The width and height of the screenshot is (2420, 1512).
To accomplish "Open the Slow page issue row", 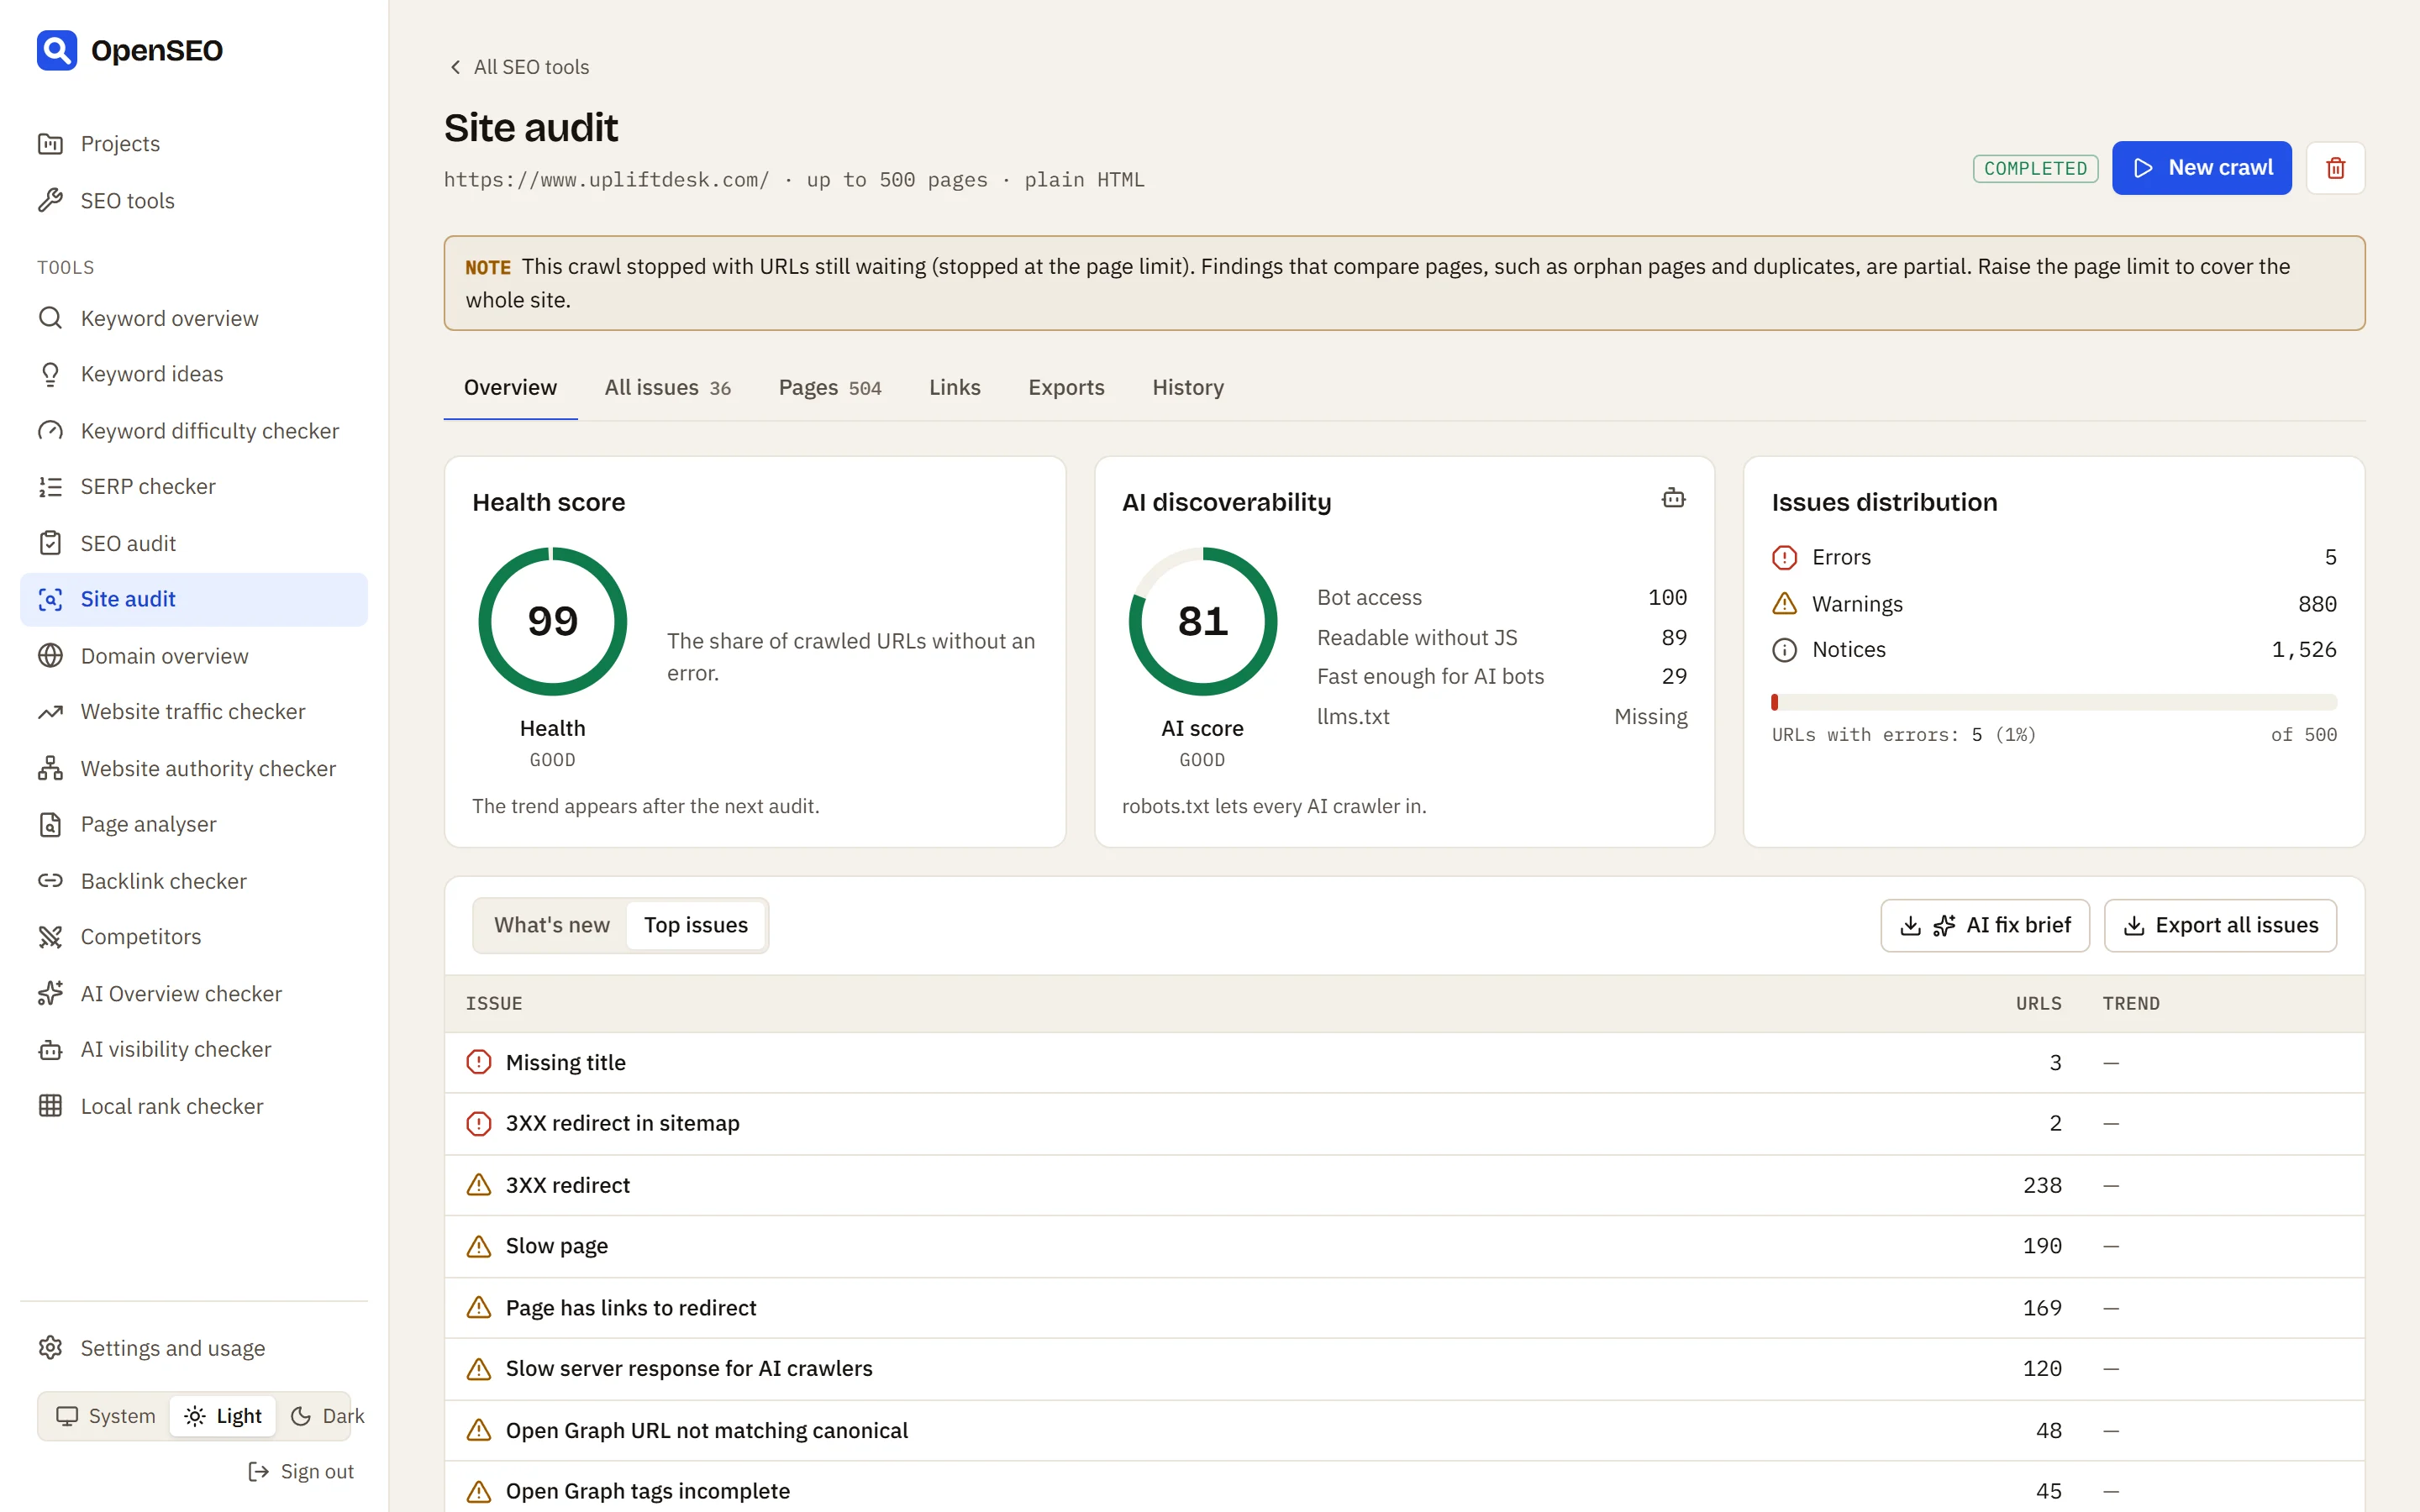I will pos(1404,1246).
